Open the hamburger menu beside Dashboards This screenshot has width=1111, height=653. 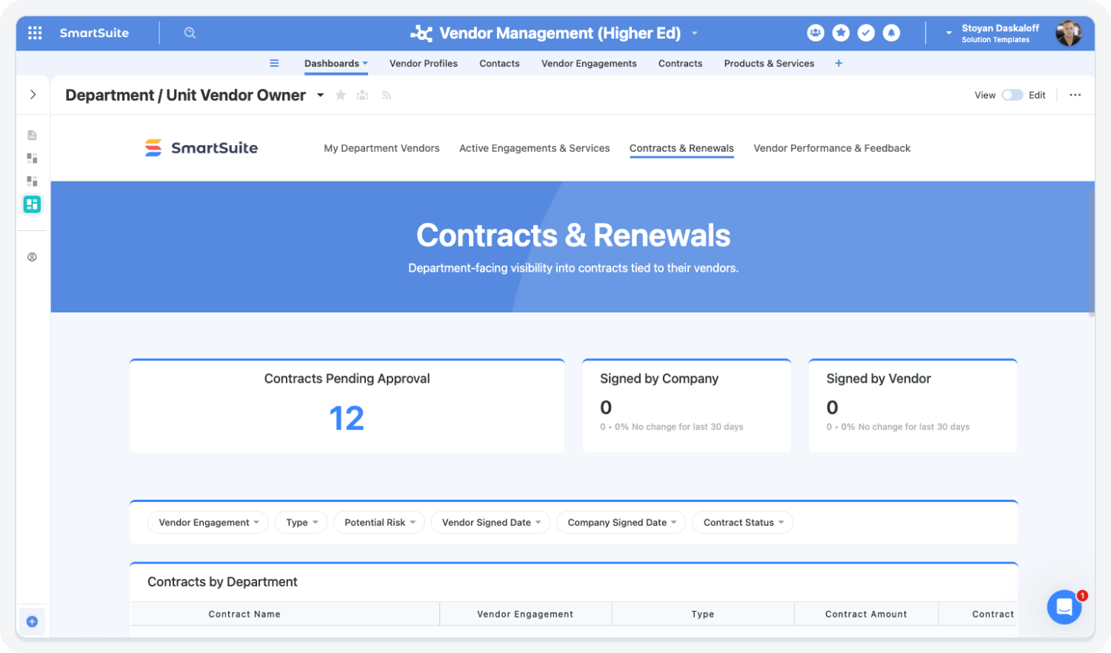coord(274,63)
